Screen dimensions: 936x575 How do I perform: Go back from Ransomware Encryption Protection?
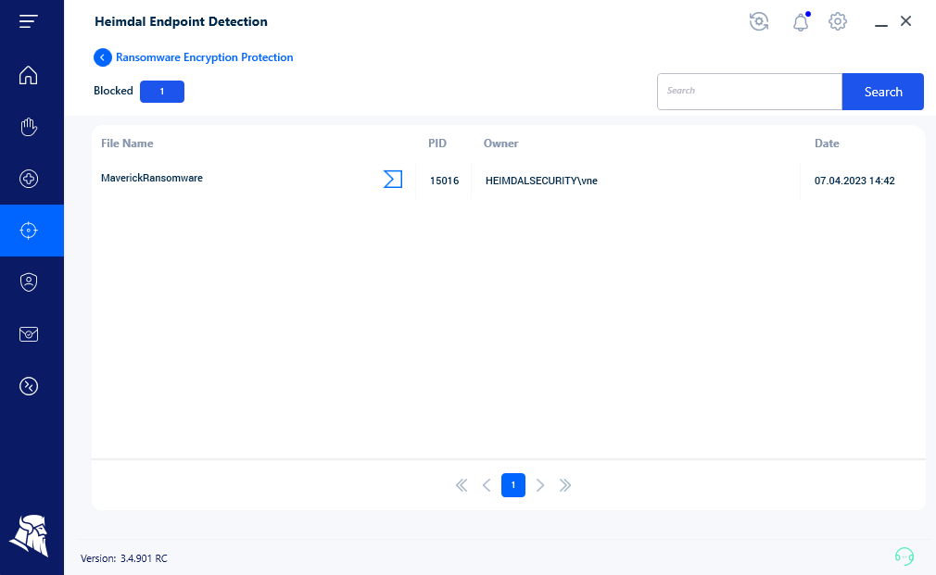(103, 57)
